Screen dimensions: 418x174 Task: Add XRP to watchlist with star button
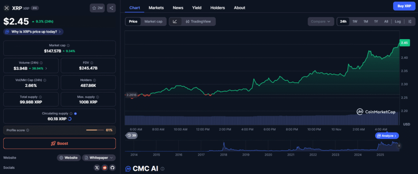pos(97,8)
